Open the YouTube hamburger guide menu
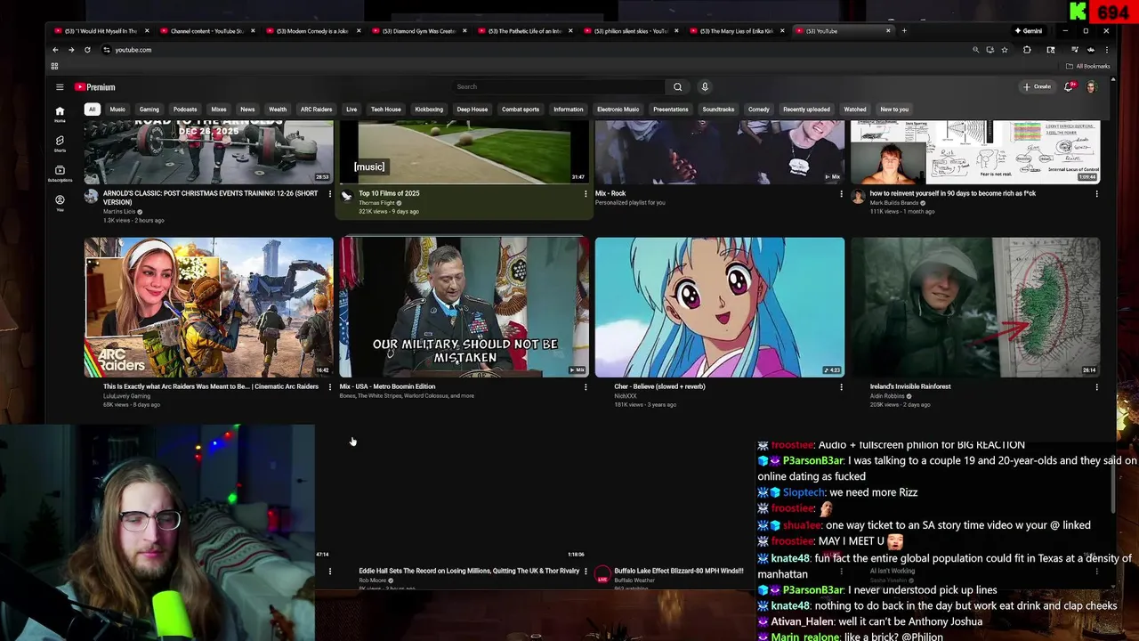This screenshot has height=641, width=1139. pos(60,87)
